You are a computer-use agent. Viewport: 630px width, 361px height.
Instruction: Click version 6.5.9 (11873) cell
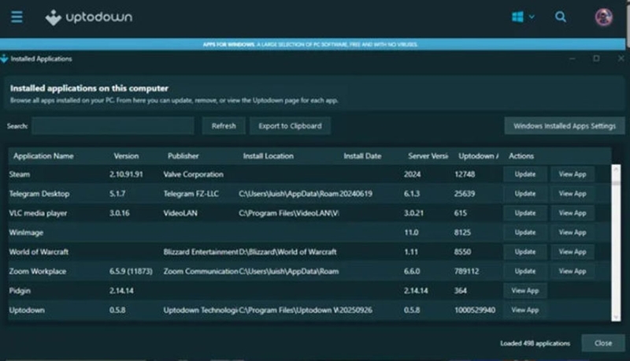(131, 271)
